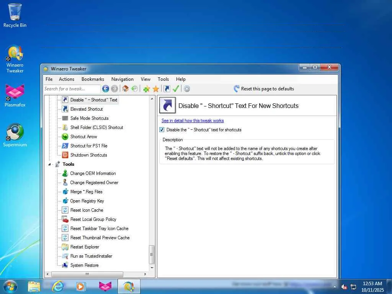Select the System Restore icon

pyautogui.click(x=65, y=265)
